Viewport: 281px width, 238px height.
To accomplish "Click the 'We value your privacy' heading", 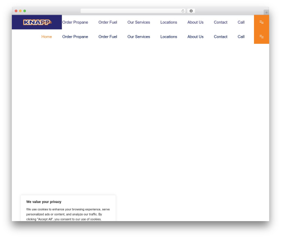I will point(44,202).
